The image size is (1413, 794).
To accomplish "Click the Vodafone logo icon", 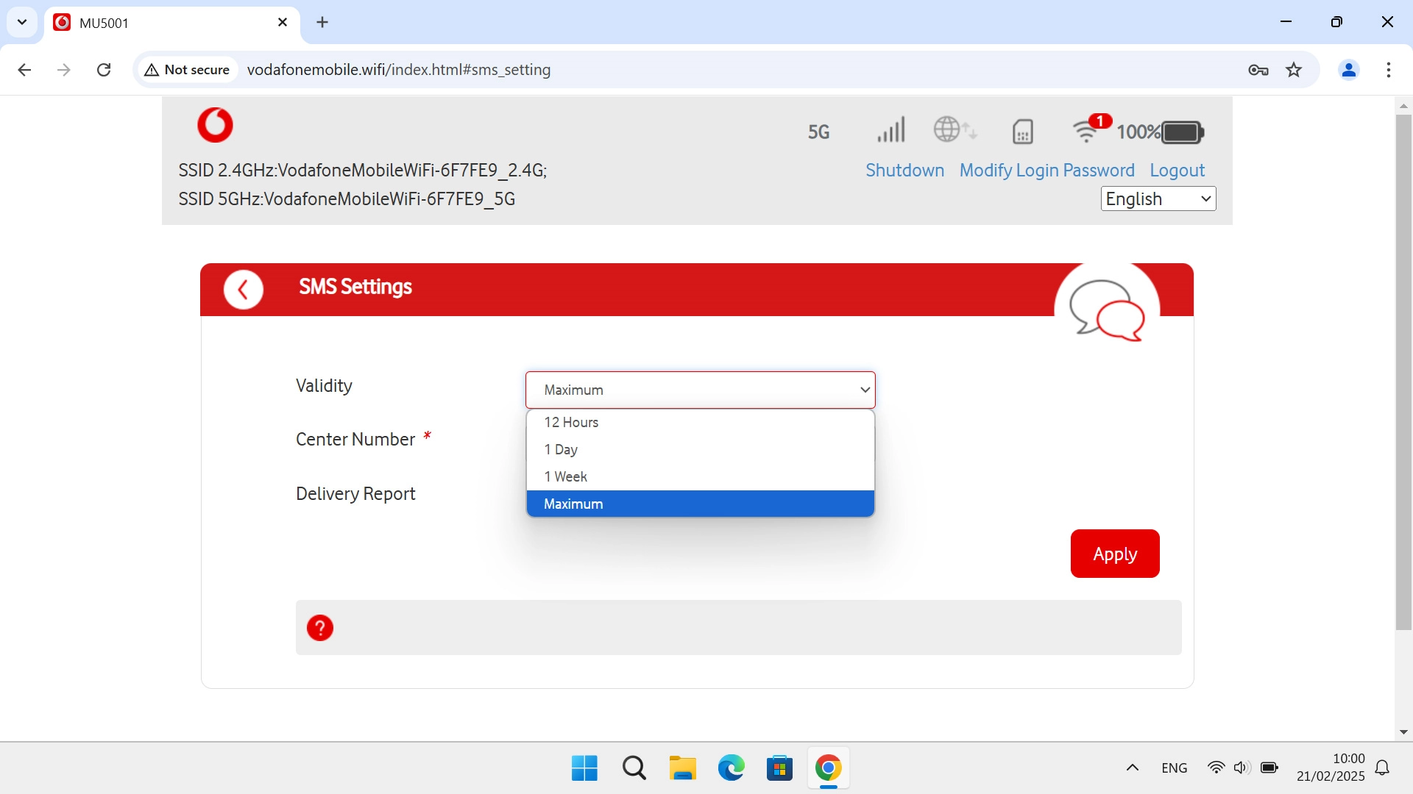I will pos(215,125).
